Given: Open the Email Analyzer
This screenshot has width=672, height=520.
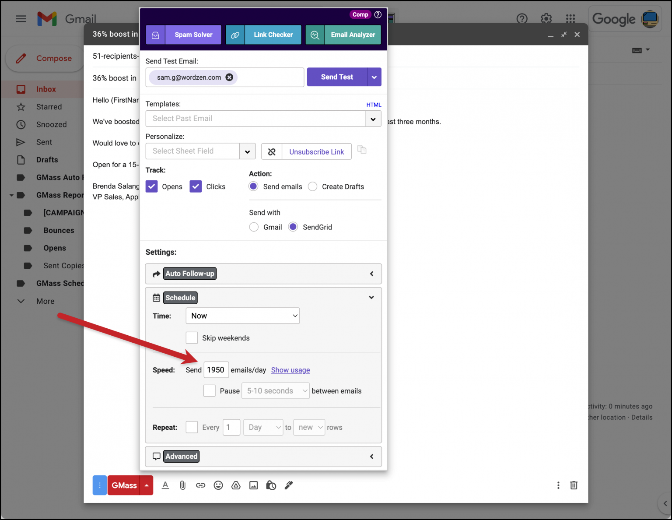Looking at the screenshot, I should (353, 35).
